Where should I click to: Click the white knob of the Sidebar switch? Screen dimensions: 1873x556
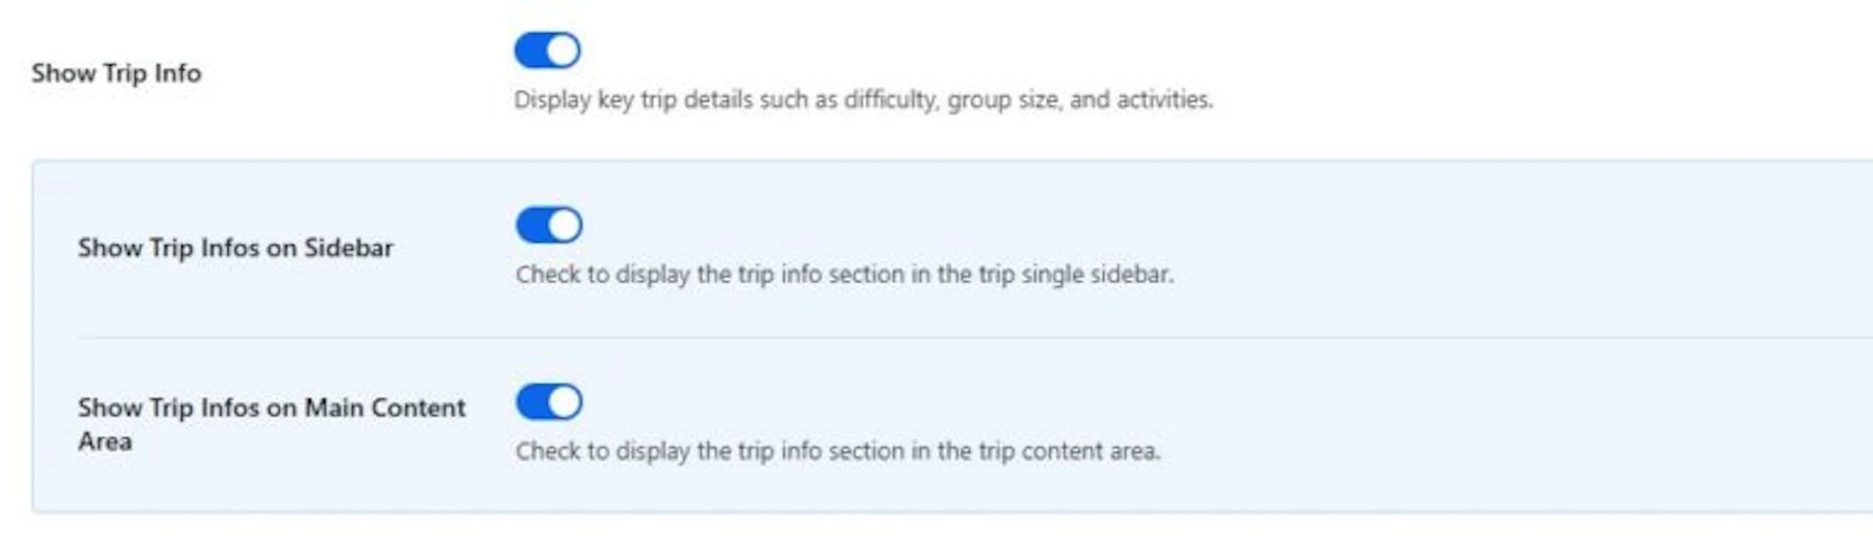[564, 225]
